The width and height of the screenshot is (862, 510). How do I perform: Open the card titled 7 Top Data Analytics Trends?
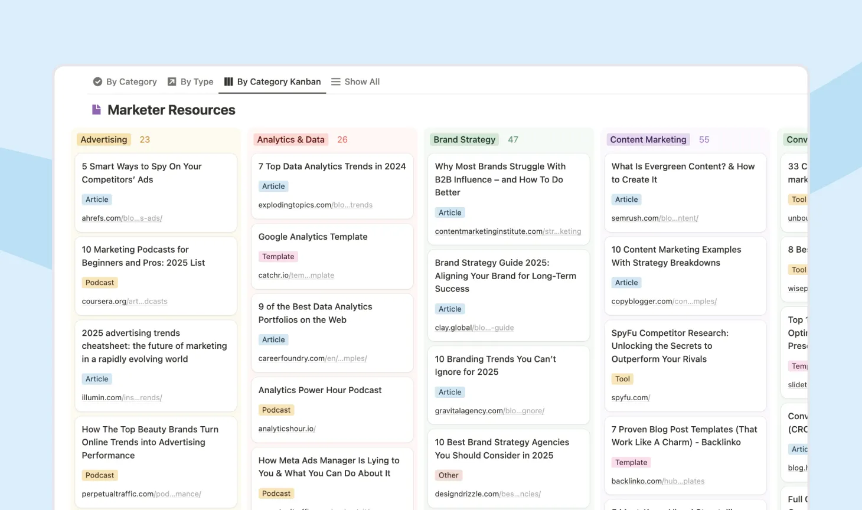point(332,166)
